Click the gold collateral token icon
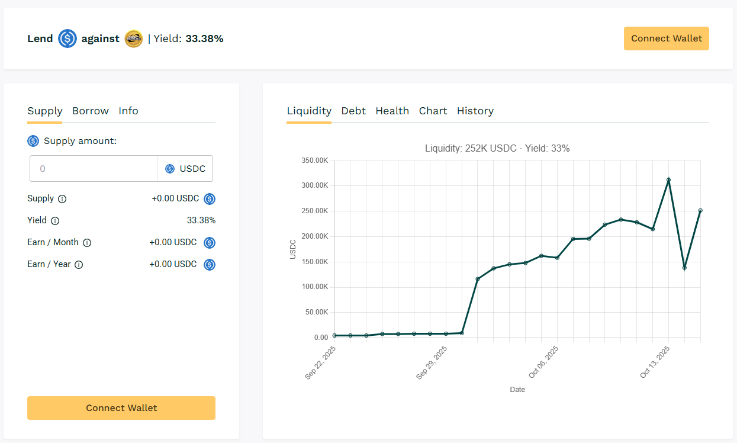 (x=134, y=38)
